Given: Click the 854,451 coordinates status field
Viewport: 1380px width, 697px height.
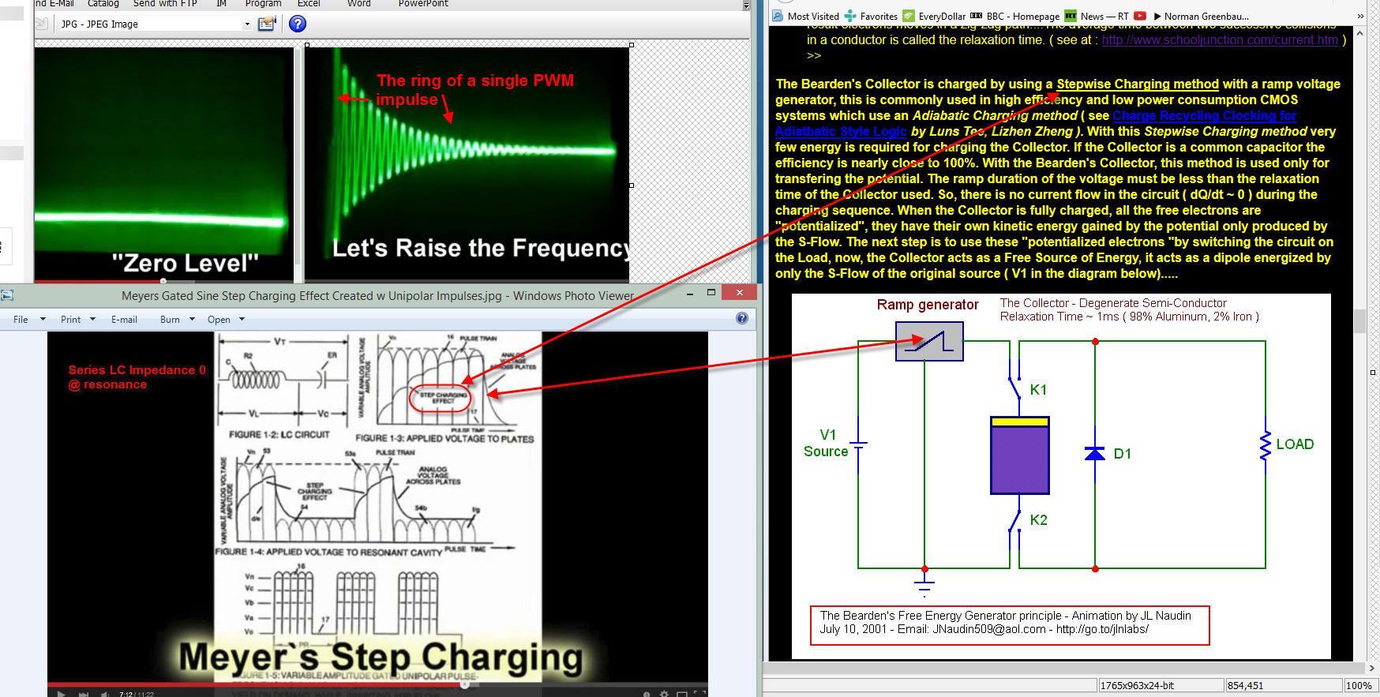Looking at the screenshot, I should point(1284,685).
